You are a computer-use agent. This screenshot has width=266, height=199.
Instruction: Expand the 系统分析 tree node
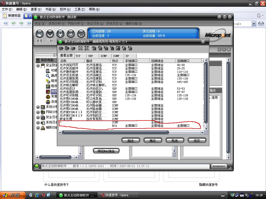(x=38, y=107)
